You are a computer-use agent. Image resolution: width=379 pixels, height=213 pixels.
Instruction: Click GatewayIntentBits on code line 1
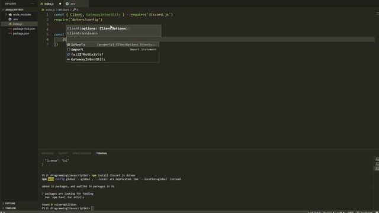[x=103, y=14]
